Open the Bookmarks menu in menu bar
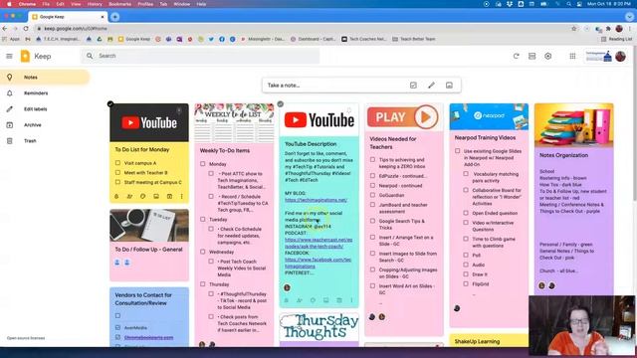Screen dimensions: 637x358 (119, 4)
